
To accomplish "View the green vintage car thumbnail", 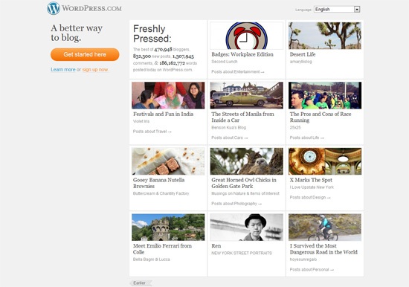I will coord(246,95).
